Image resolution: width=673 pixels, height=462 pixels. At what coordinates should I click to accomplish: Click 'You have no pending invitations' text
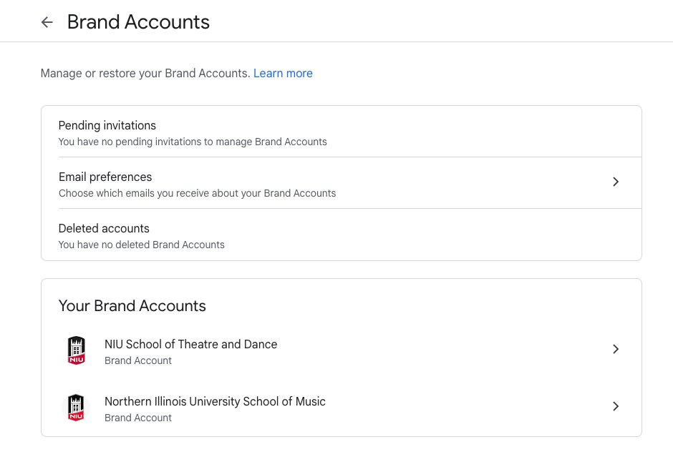click(x=193, y=142)
